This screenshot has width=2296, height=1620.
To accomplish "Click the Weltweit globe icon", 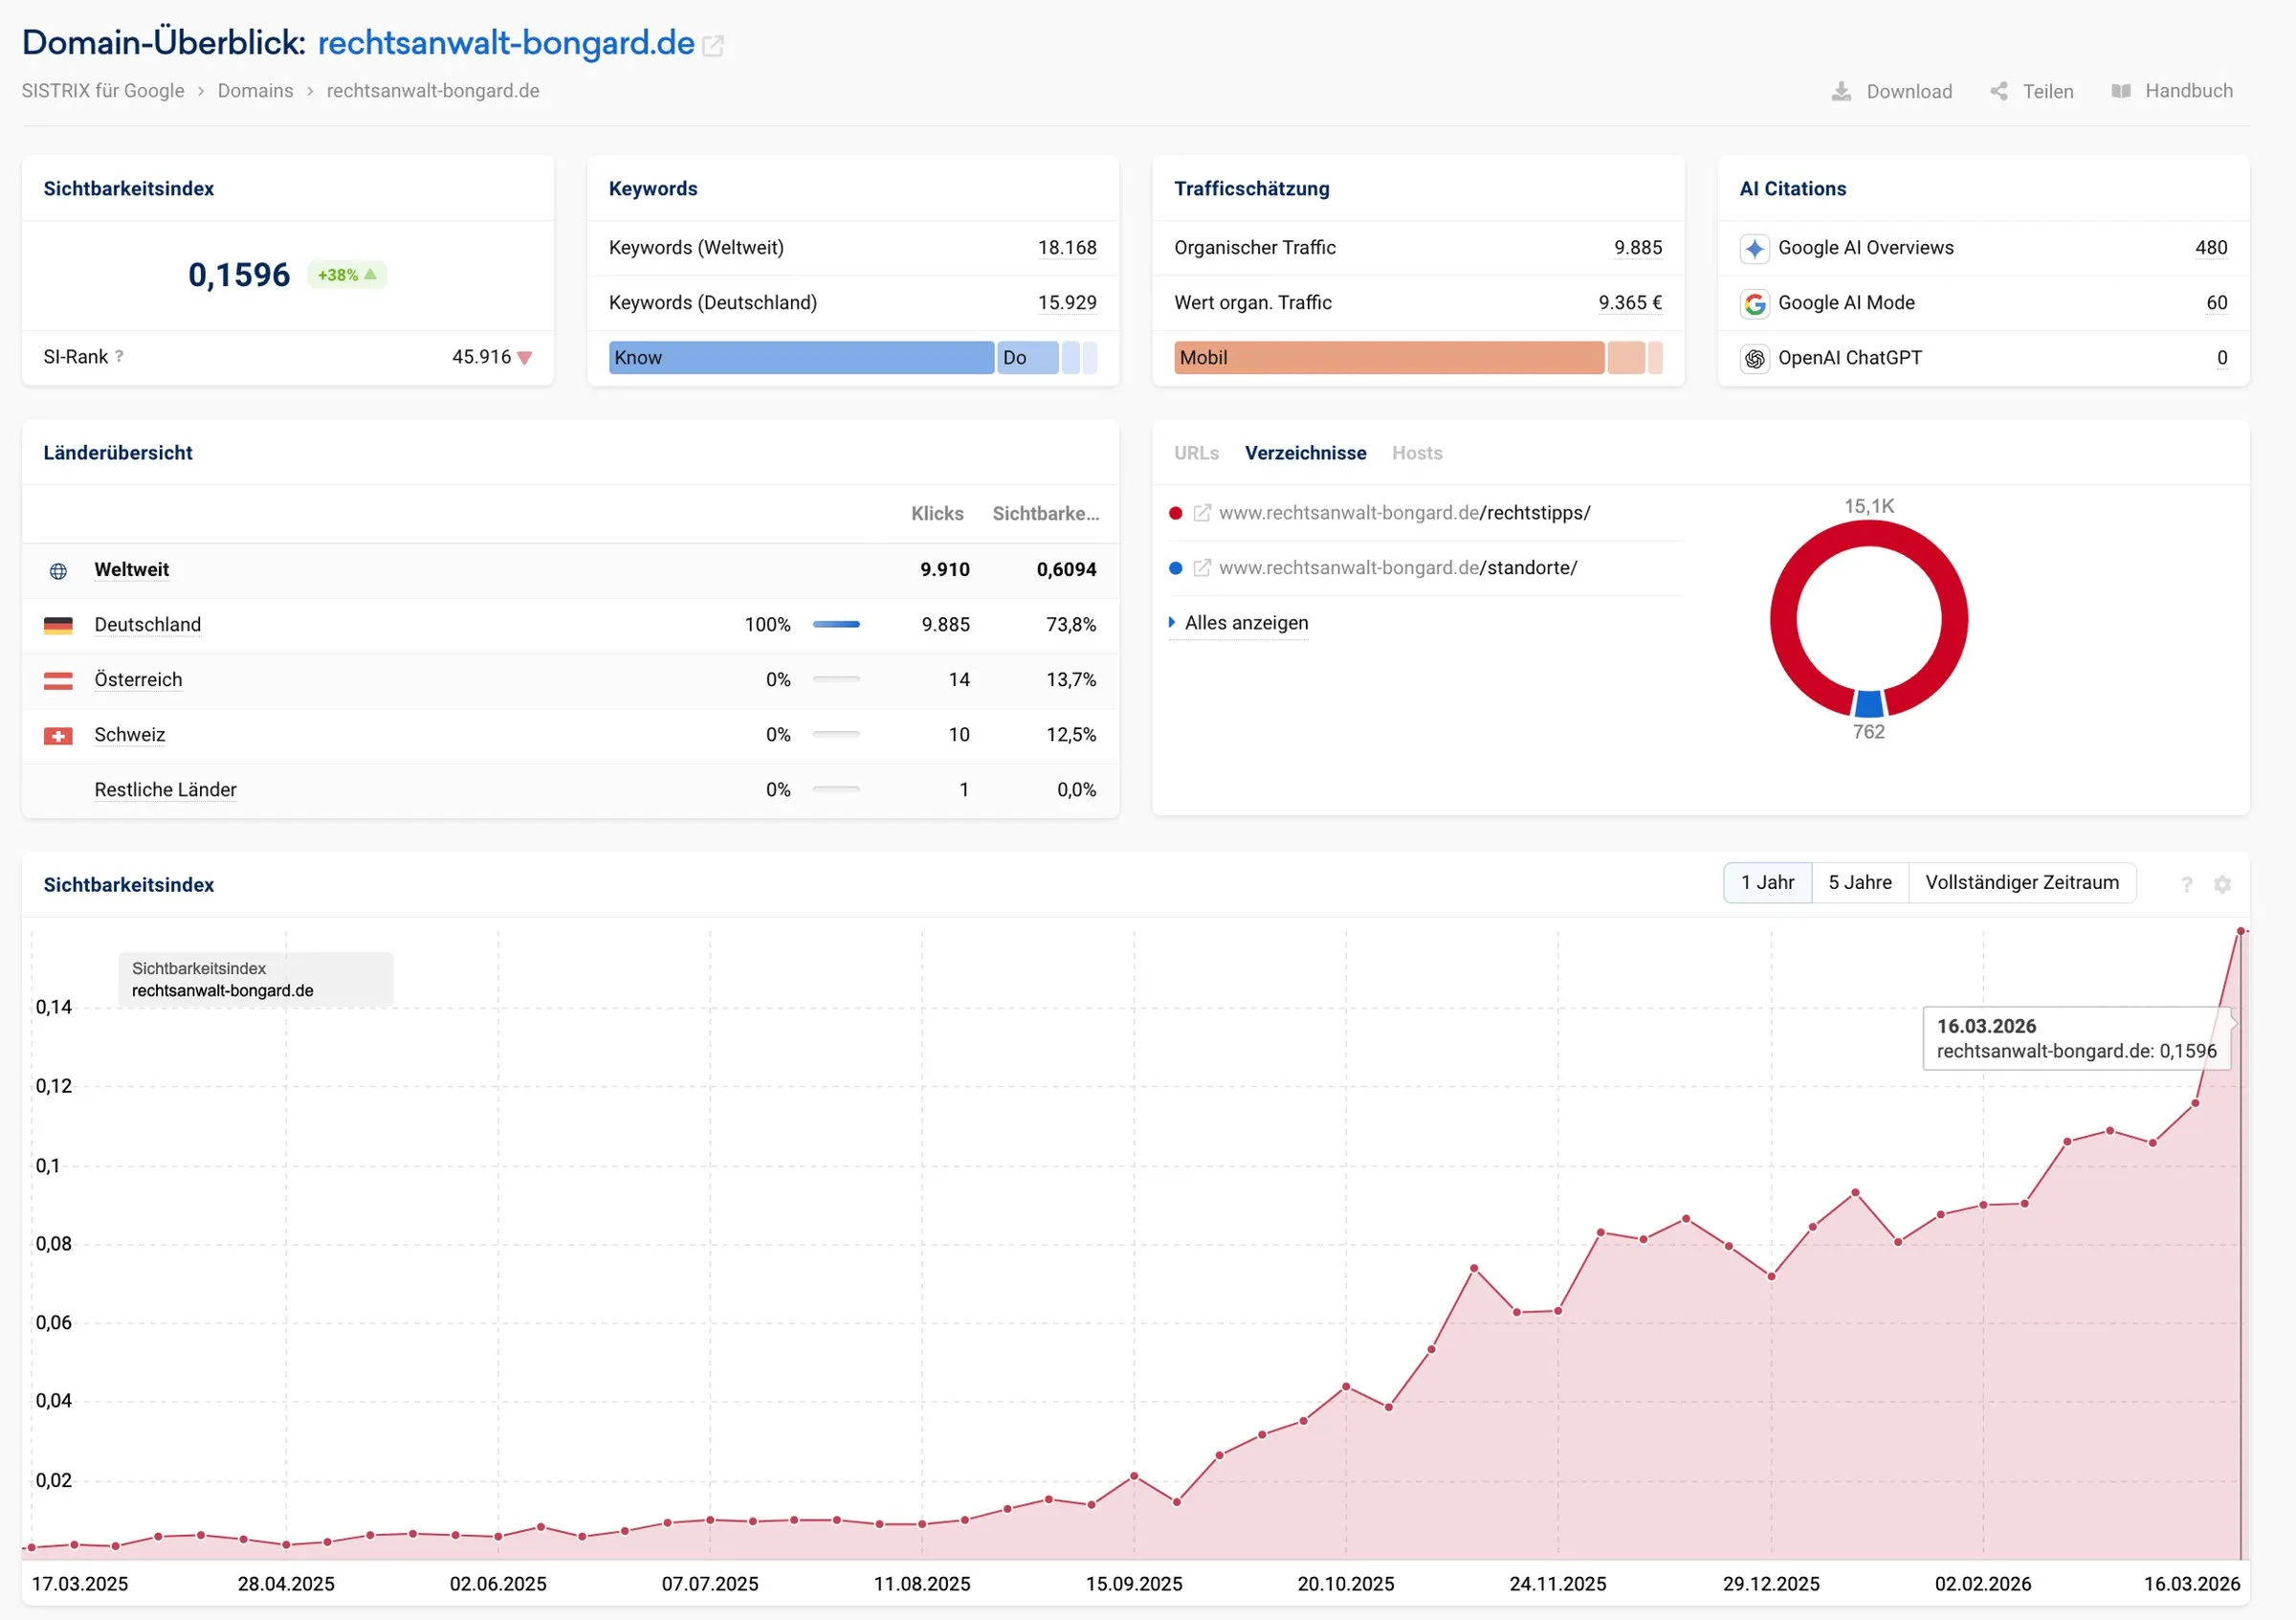I will [x=58, y=571].
